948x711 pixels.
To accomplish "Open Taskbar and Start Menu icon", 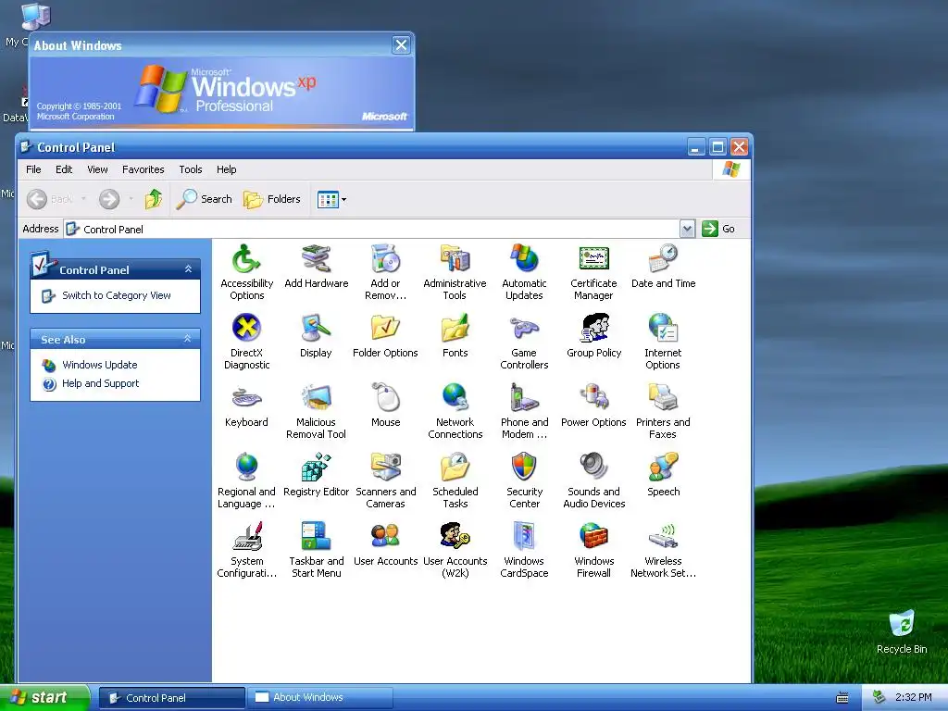I will pyautogui.click(x=317, y=537).
